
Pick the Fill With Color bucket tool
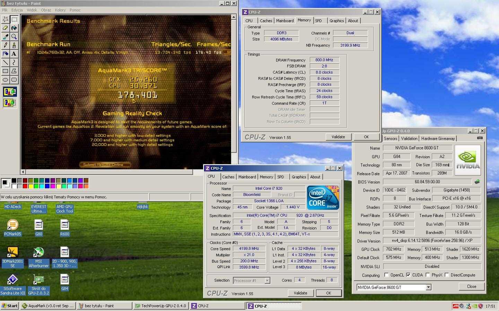[14, 28]
